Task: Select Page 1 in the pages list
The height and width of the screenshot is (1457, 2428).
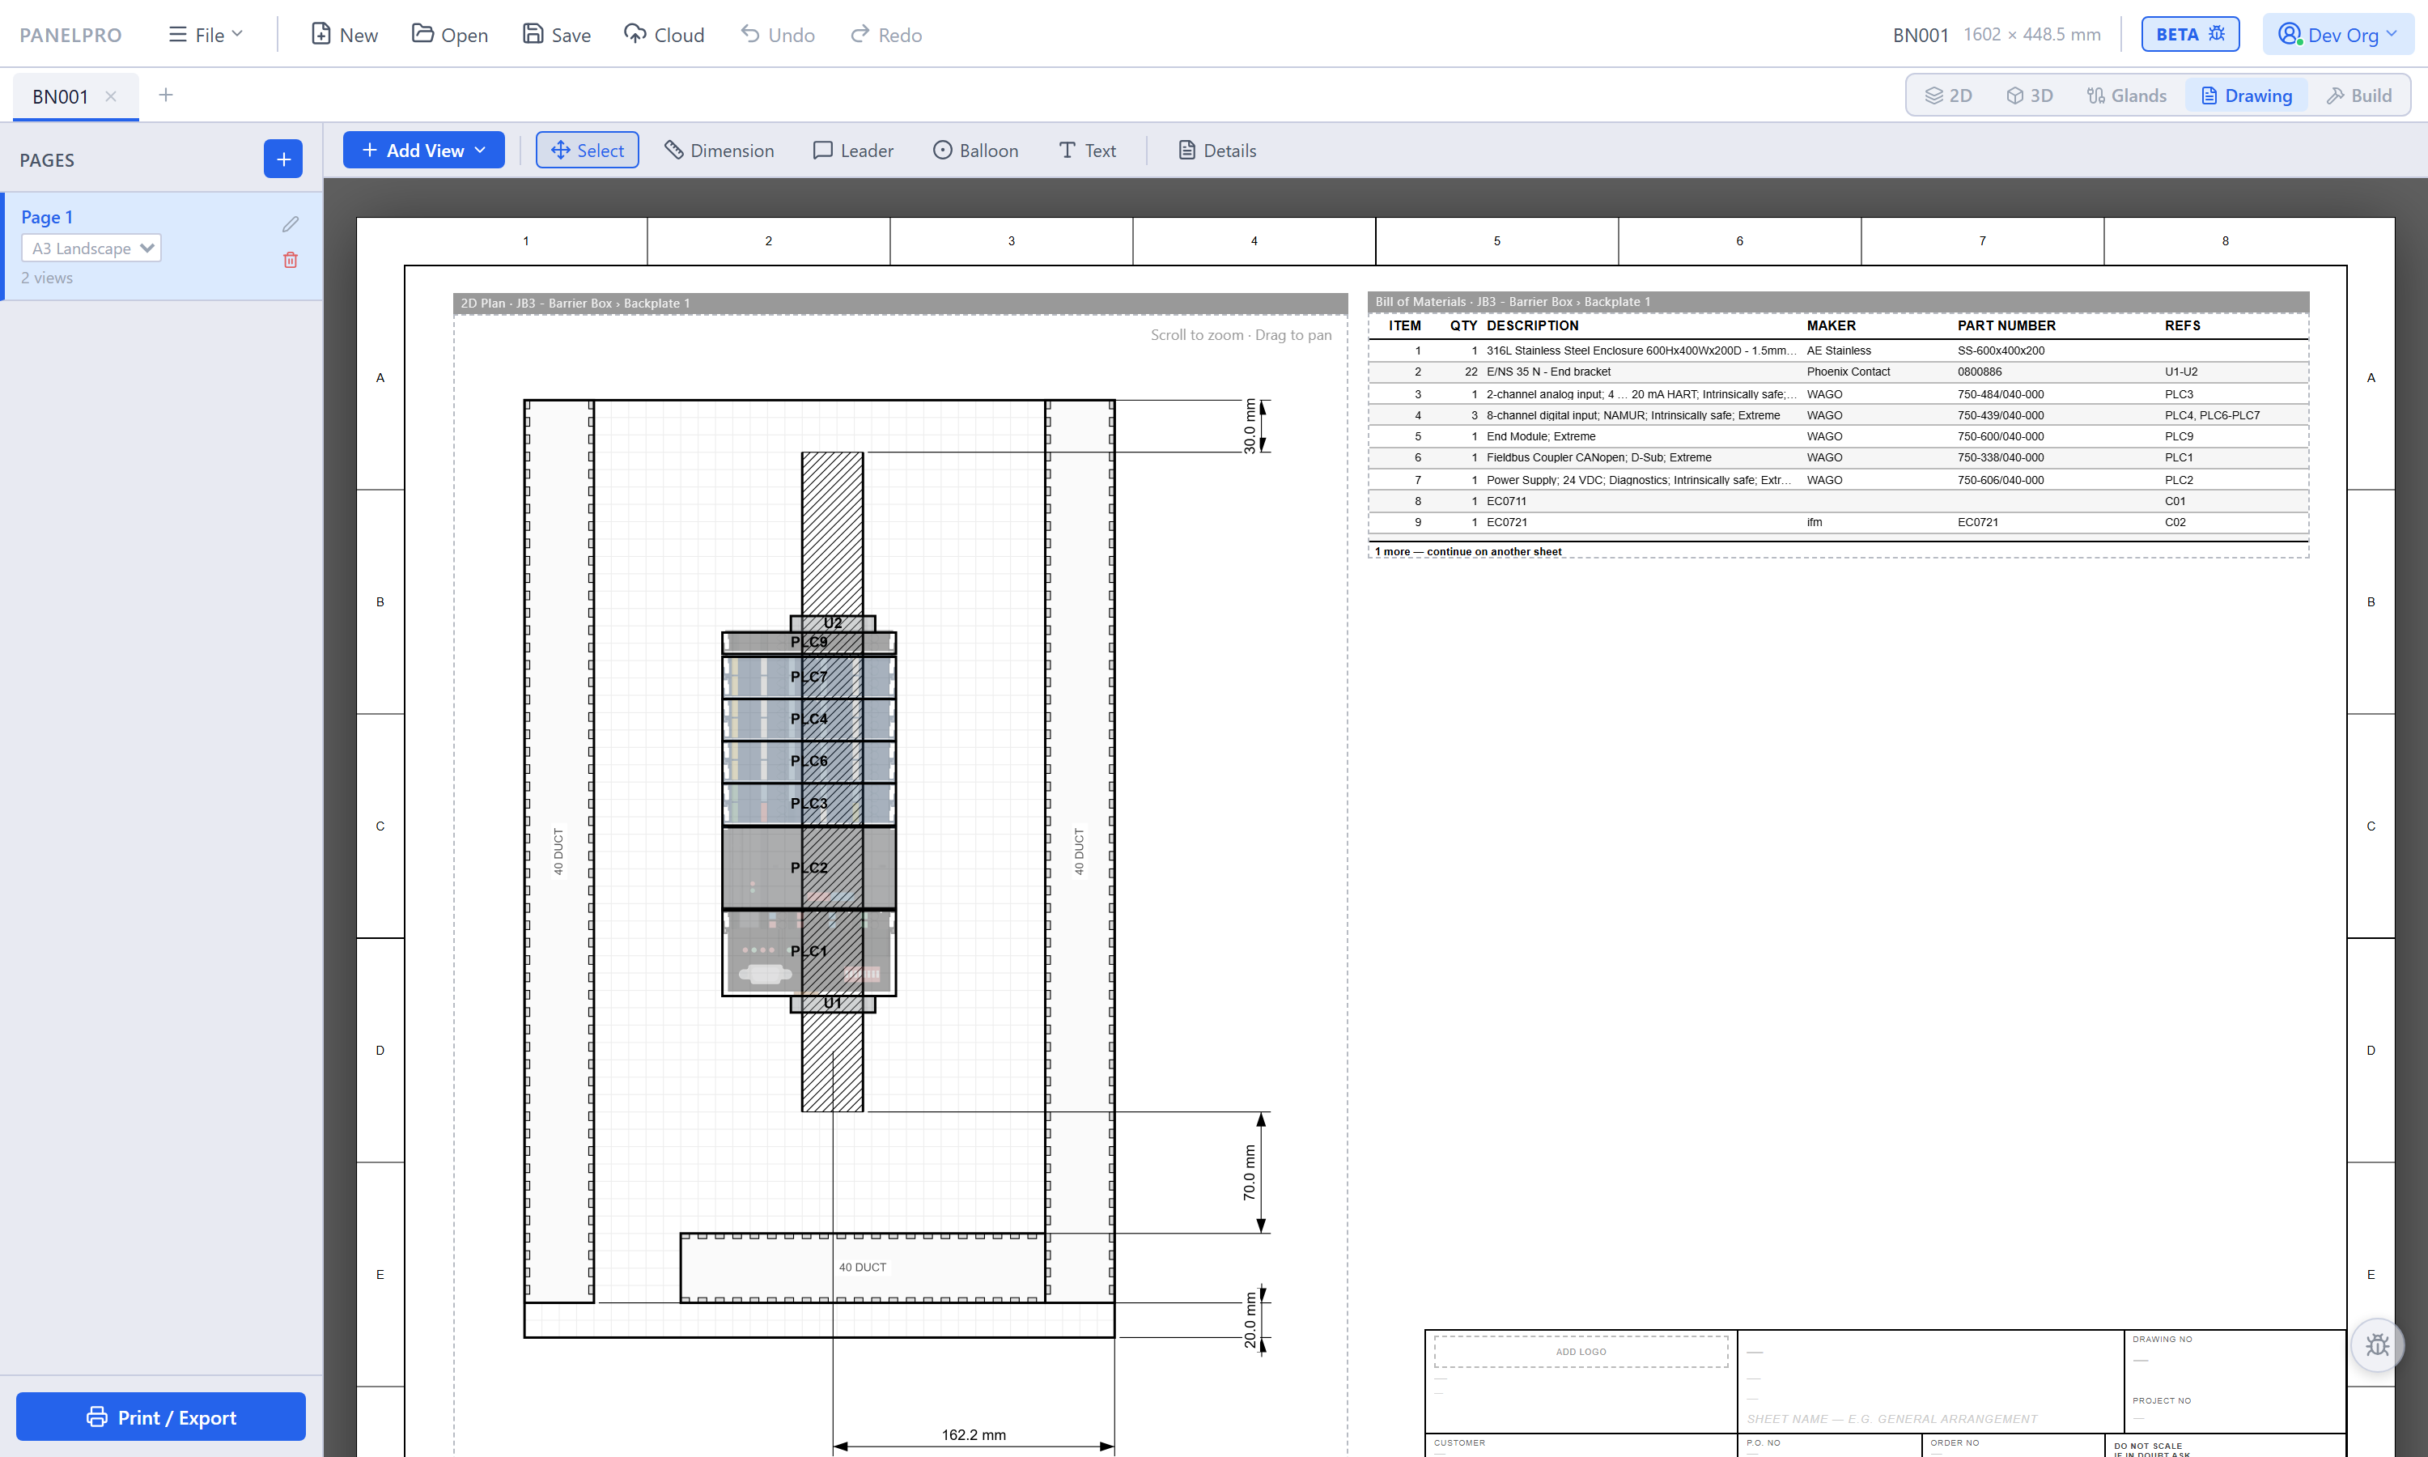Action: (161, 245)
